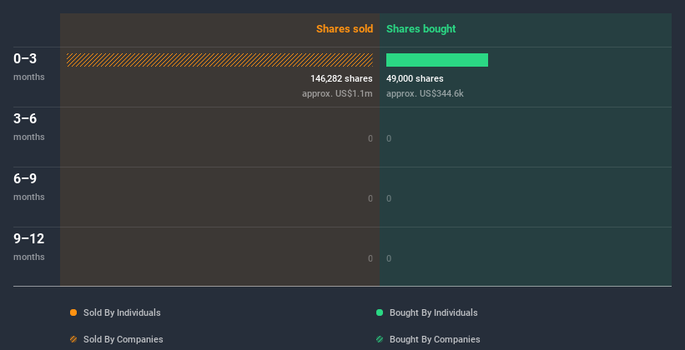The image size is (685, 350).
Task: Click the hatched Sold By Companies legend icon
Action: pyautogui.click(x=73, y=339)
